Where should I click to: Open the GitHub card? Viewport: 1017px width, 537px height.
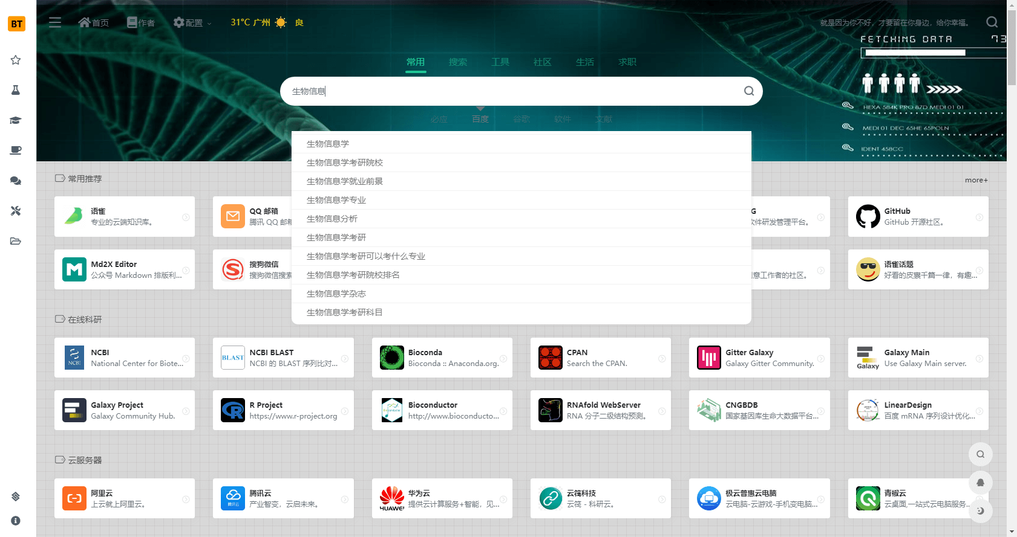click(918, 216)
